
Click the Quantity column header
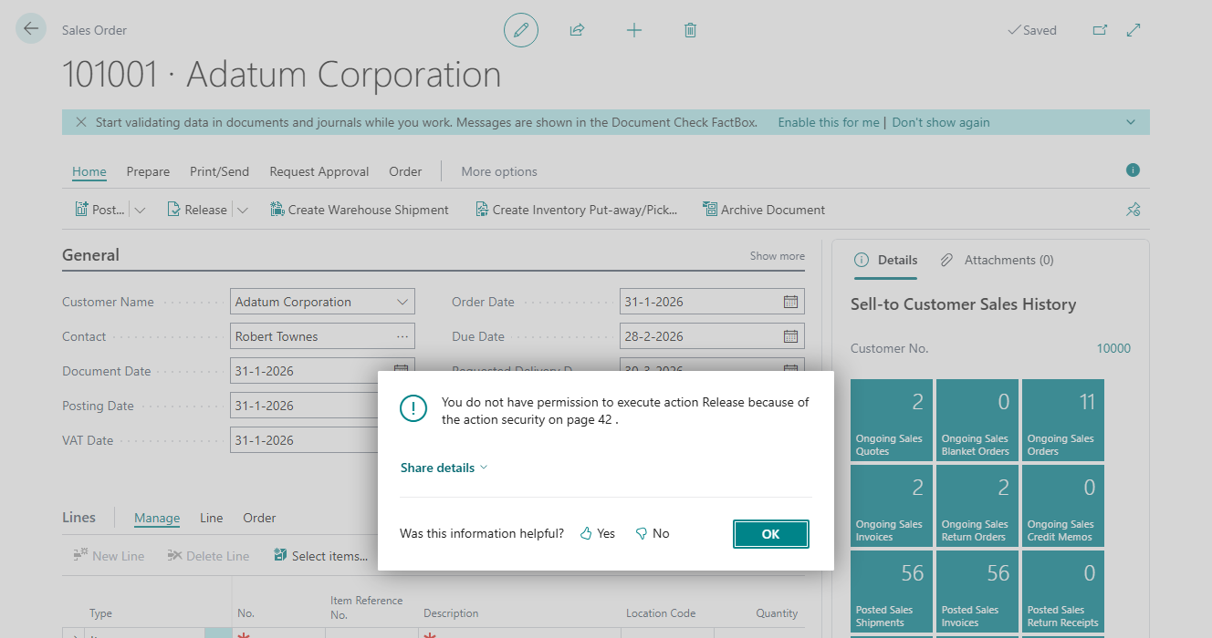tap(777, 613)
